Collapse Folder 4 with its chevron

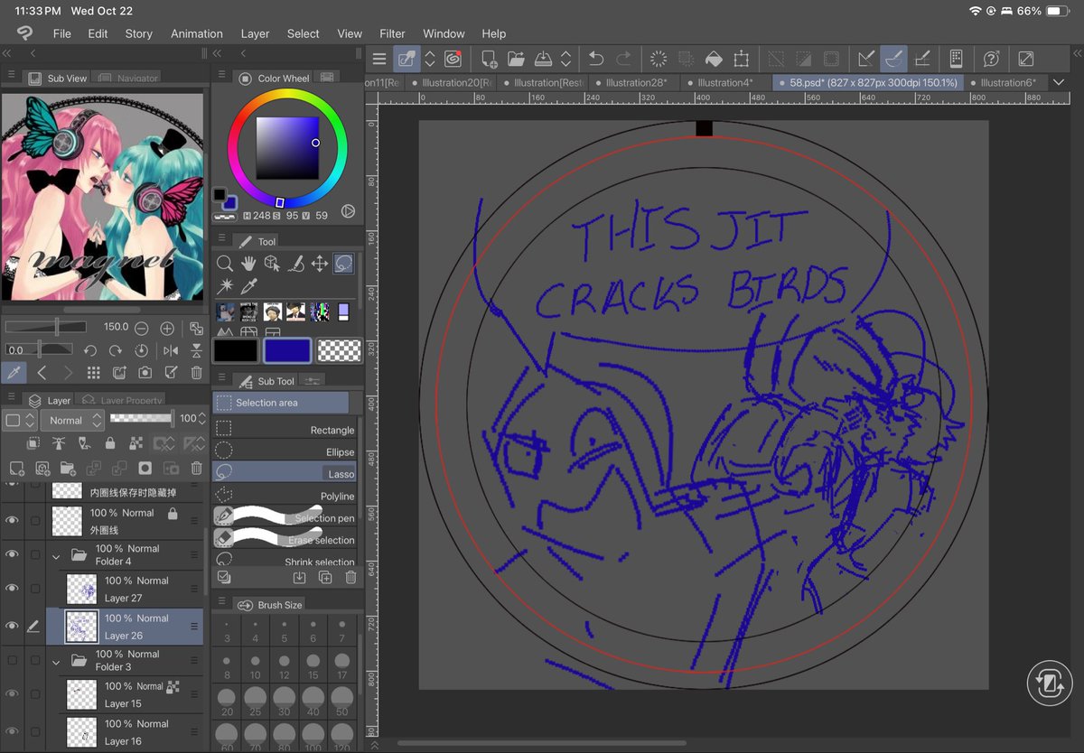coord(56,555)
